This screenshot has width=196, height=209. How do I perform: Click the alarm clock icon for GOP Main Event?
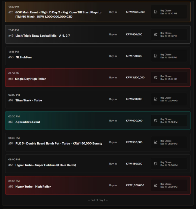pos(156,12)
